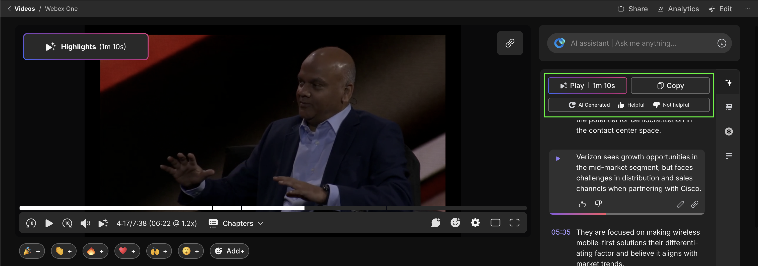Add clapping hands reaction
The width and height of the screenshot is (758, 266).
[64, 251]
